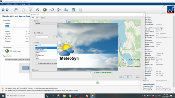The image size is (175, 98).
Task: Open the Type of System dropdown
Action: pyautogui.click(x=17, y=60)
